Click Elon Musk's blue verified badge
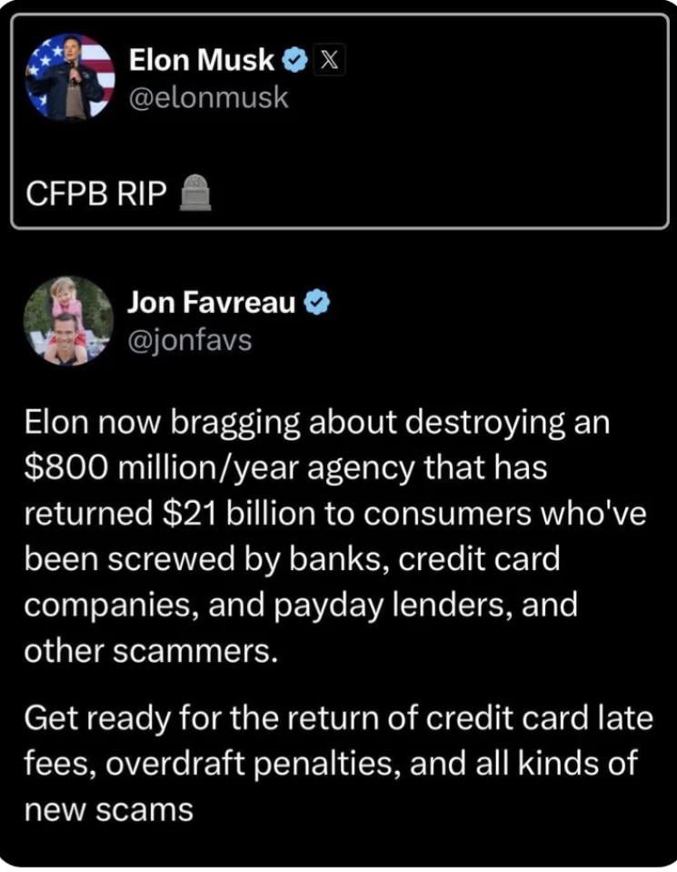This screenshot has height=872, width=677. pyautogui.click(x=294, y=59)
